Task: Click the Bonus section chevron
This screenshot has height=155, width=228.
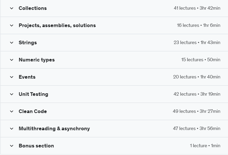Action: click(x=11, y=146)
